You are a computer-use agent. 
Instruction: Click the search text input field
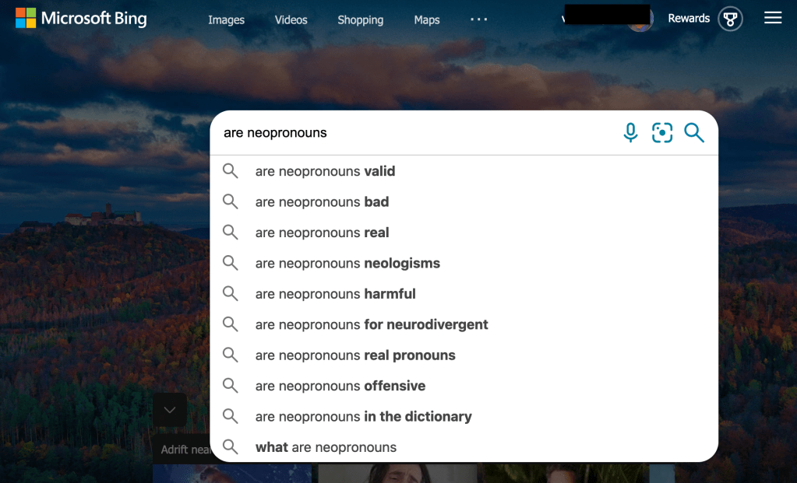[x=413, y=133]
